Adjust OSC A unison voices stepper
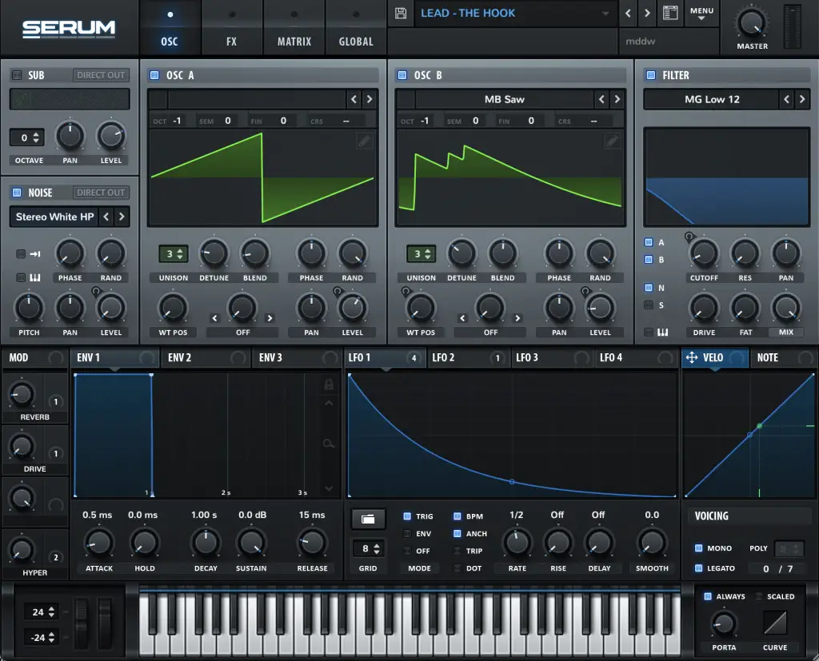The width and height of the screenshot is (819, 661). 174,254
